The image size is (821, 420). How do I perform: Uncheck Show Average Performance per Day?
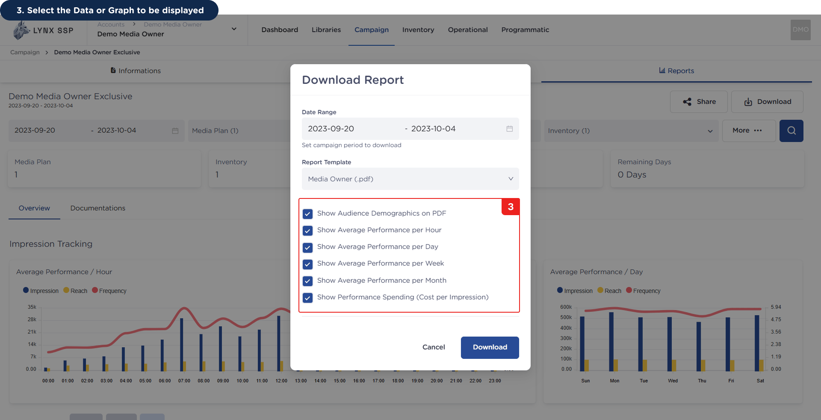(x=307, y=248)
